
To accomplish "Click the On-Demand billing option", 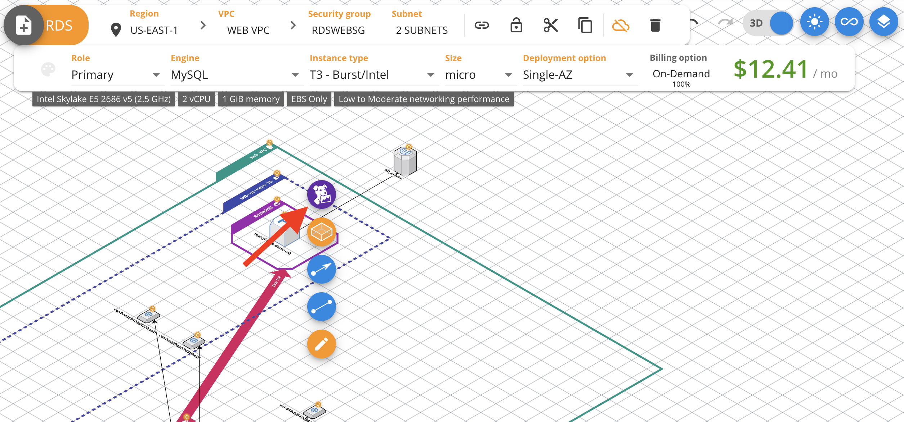I will [681, 74].
